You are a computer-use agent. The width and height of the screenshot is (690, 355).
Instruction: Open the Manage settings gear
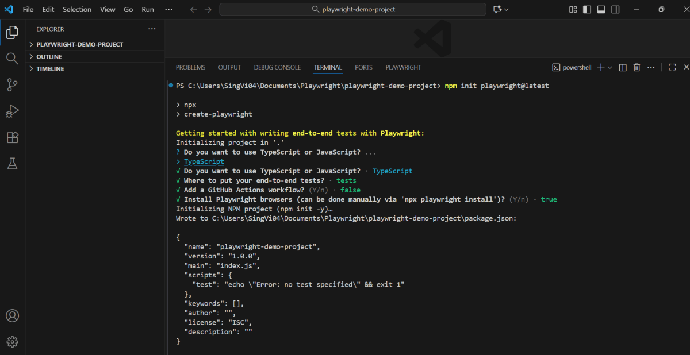[12, 342]
